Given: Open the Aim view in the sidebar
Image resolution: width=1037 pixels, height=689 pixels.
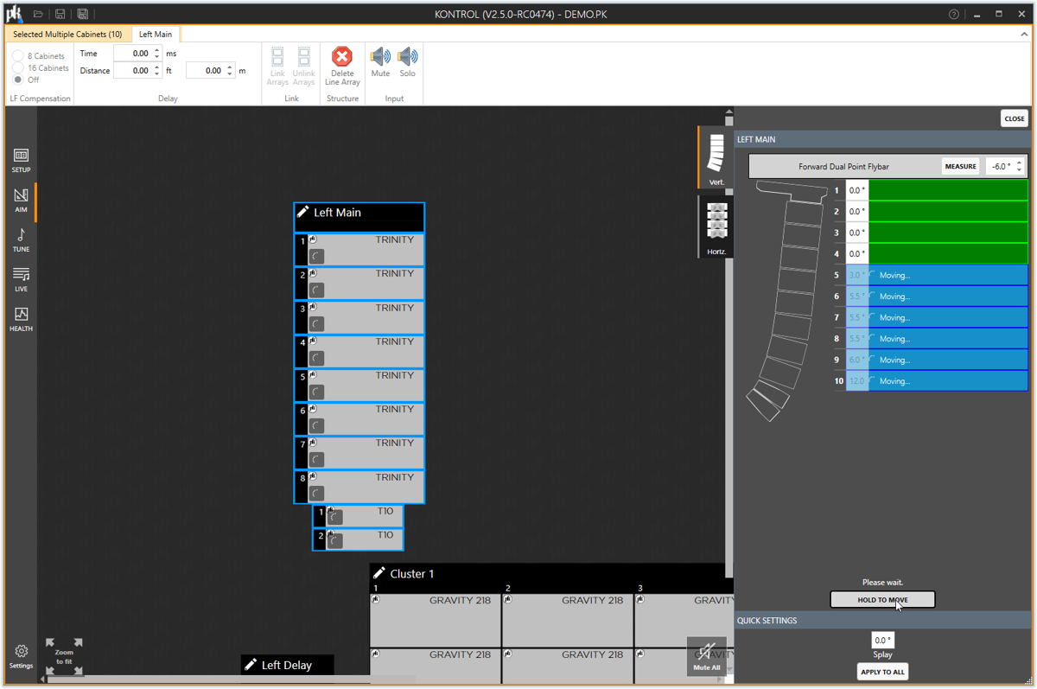Looking at the screenshot, I should (21, 200).
